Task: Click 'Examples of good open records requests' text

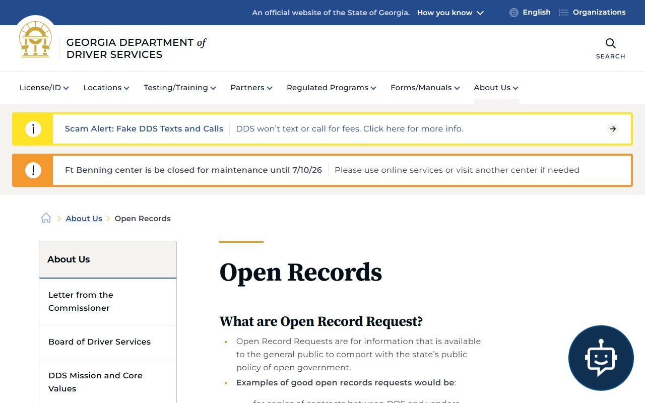Action: click(x=345, y=382)
